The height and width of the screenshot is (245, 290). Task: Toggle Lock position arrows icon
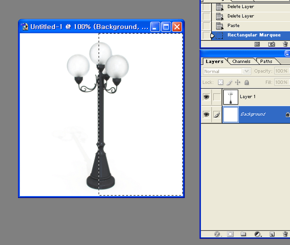click(238, 82)
